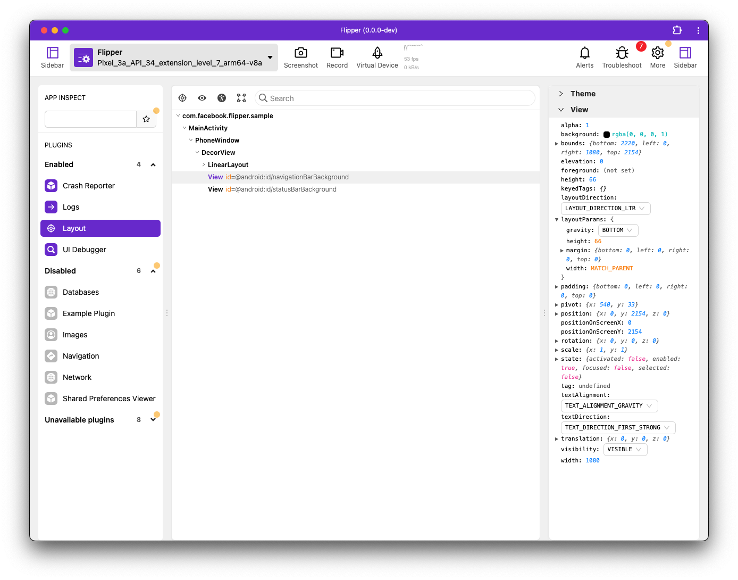Viewport: 738px width, 580px height.
Task: Click the red 7 Troubleshoot badge
Action: click(641, 46)
